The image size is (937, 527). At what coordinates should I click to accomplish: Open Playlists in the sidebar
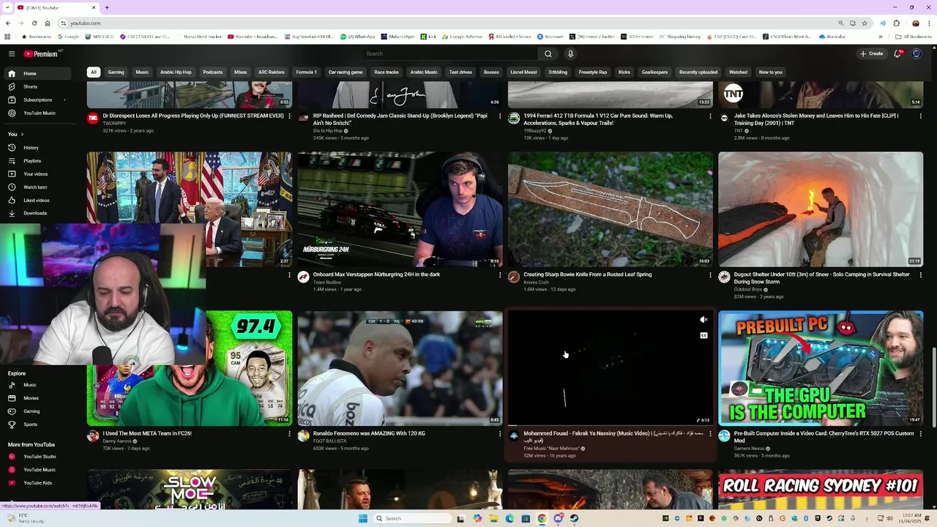(37, 161)
